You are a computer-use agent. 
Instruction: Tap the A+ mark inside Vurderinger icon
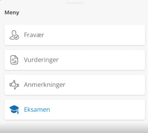[x=14, y=59]
